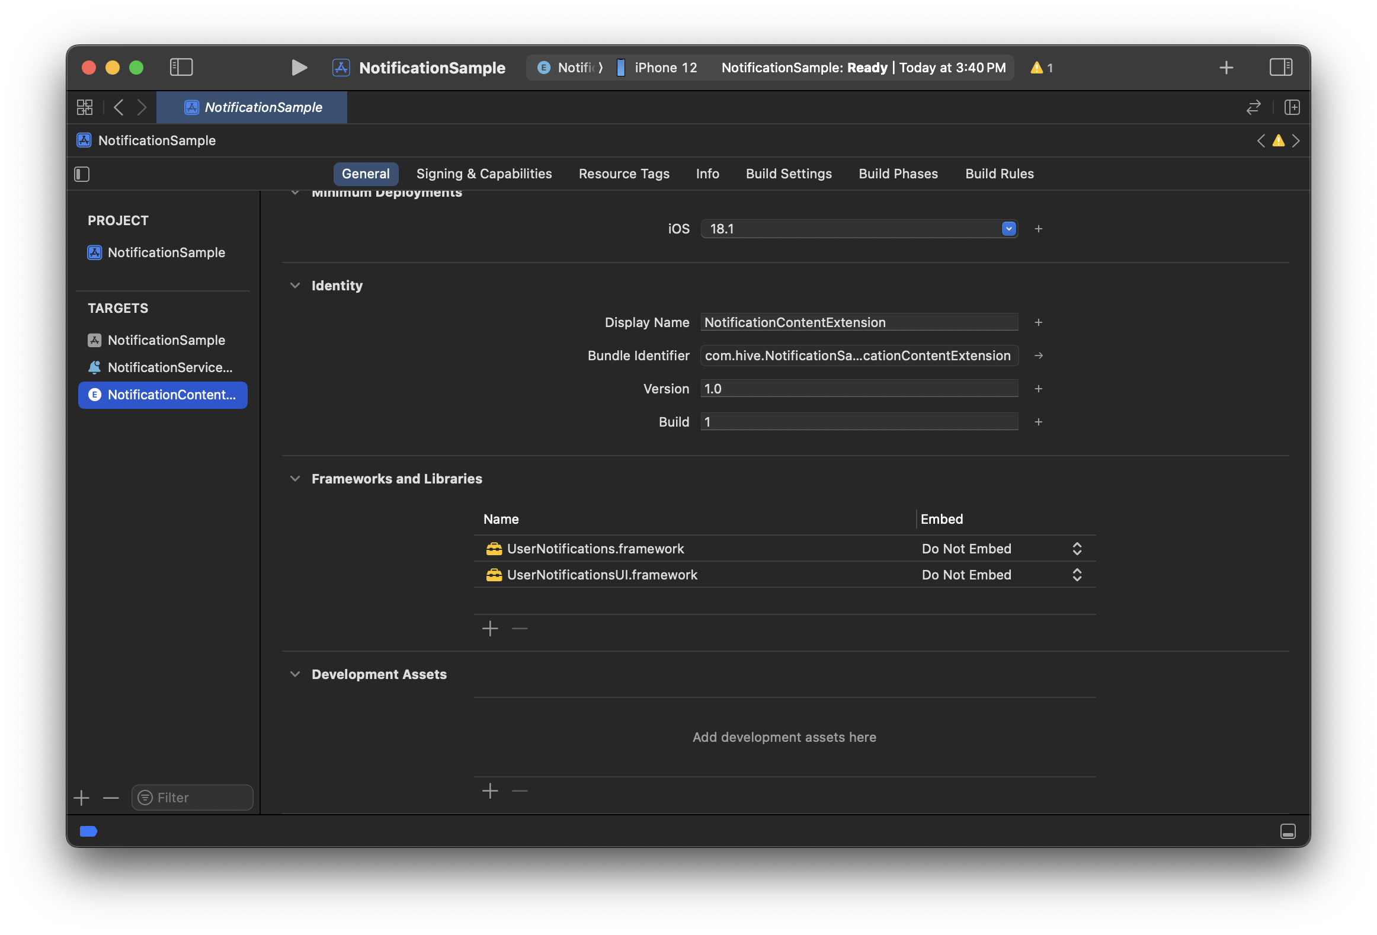Open the iOS 18.1 deployment dropdown
The width and height of the screenshot is (1377, 935).
[1008, 229]
